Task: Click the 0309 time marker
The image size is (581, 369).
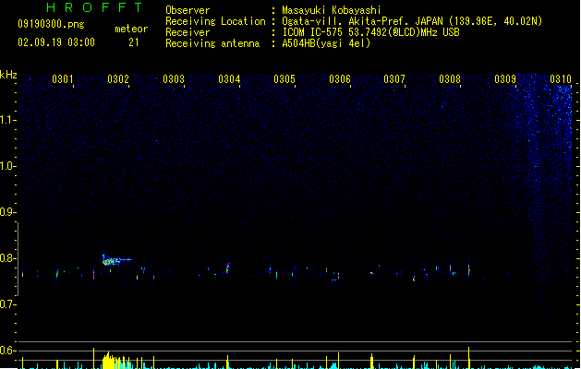Action: (505, 78)
